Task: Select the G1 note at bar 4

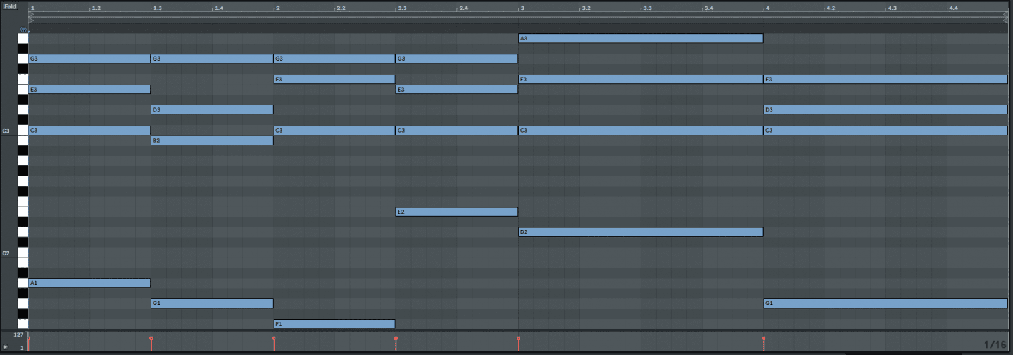Action: pos(884,304)
